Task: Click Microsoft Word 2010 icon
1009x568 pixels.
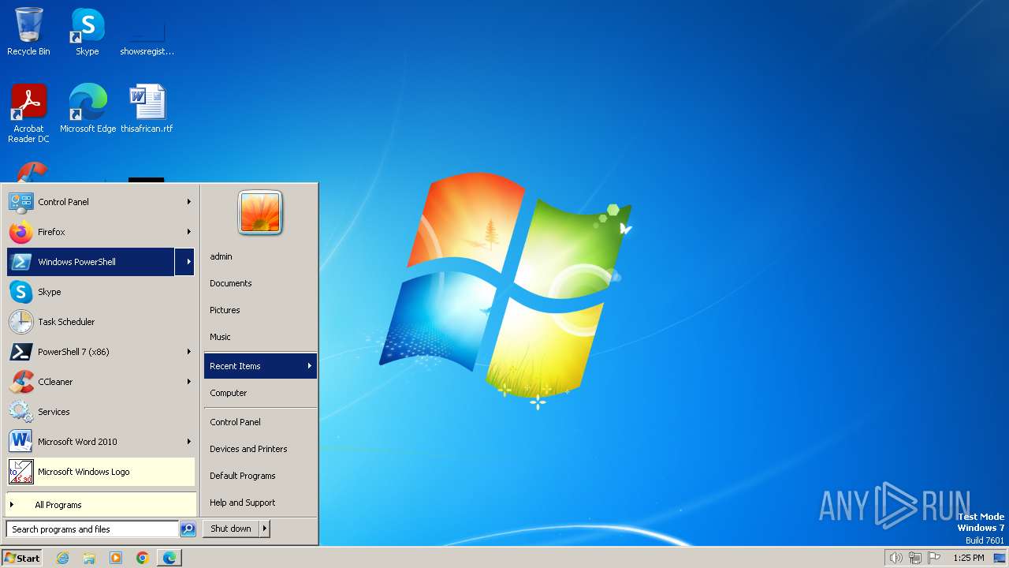Action: coord(21,442)
